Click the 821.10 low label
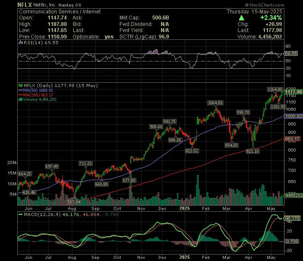303x261 pixels. point(252,151)
